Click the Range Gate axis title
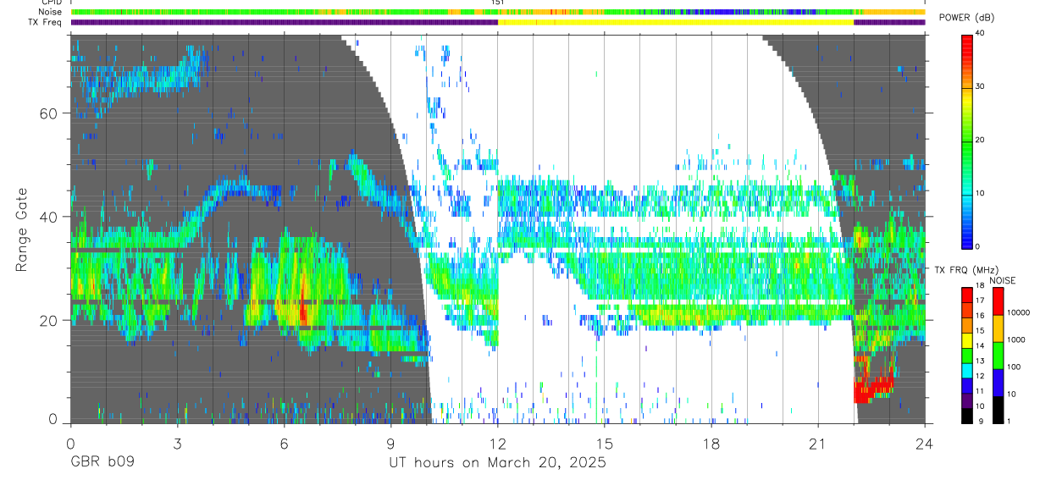This screenshot has width=1040, height=480. click(21, 229)
